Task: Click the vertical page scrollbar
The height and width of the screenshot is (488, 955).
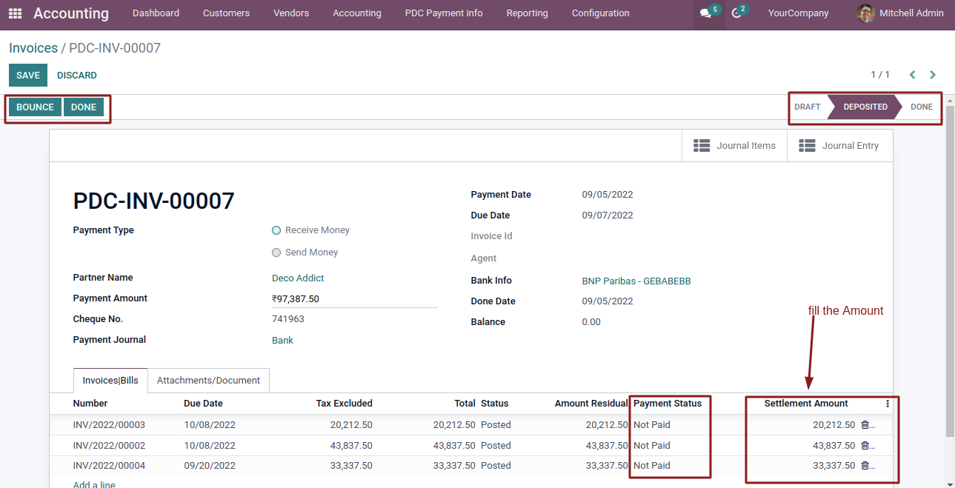Action: point(950,272)
